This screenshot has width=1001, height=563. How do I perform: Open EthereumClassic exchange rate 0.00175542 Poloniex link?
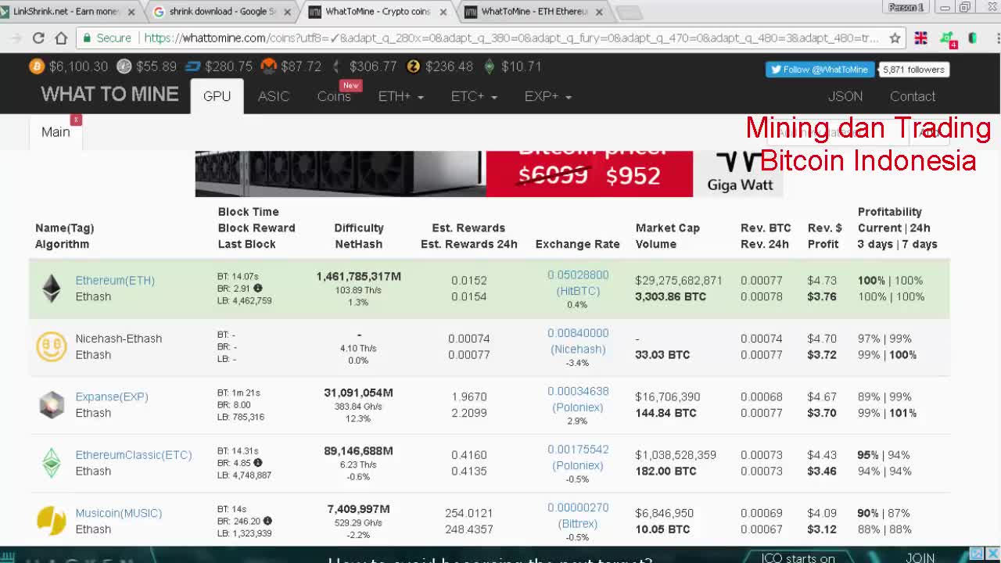[578, 457]
